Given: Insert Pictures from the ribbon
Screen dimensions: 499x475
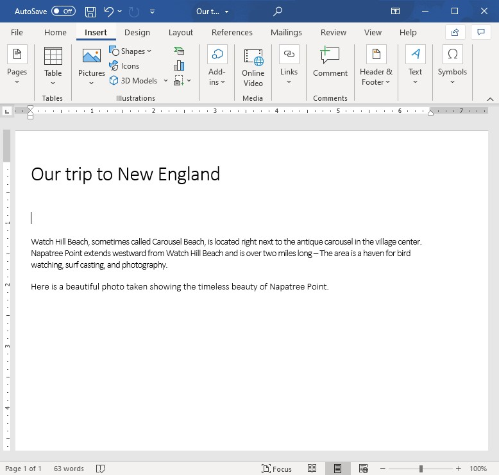Looking at the screenshot, I should 92,66.
